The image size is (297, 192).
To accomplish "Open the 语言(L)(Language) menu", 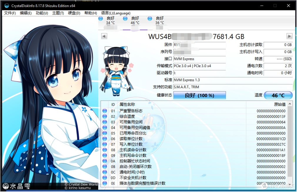I will click(x=116, y=13).
